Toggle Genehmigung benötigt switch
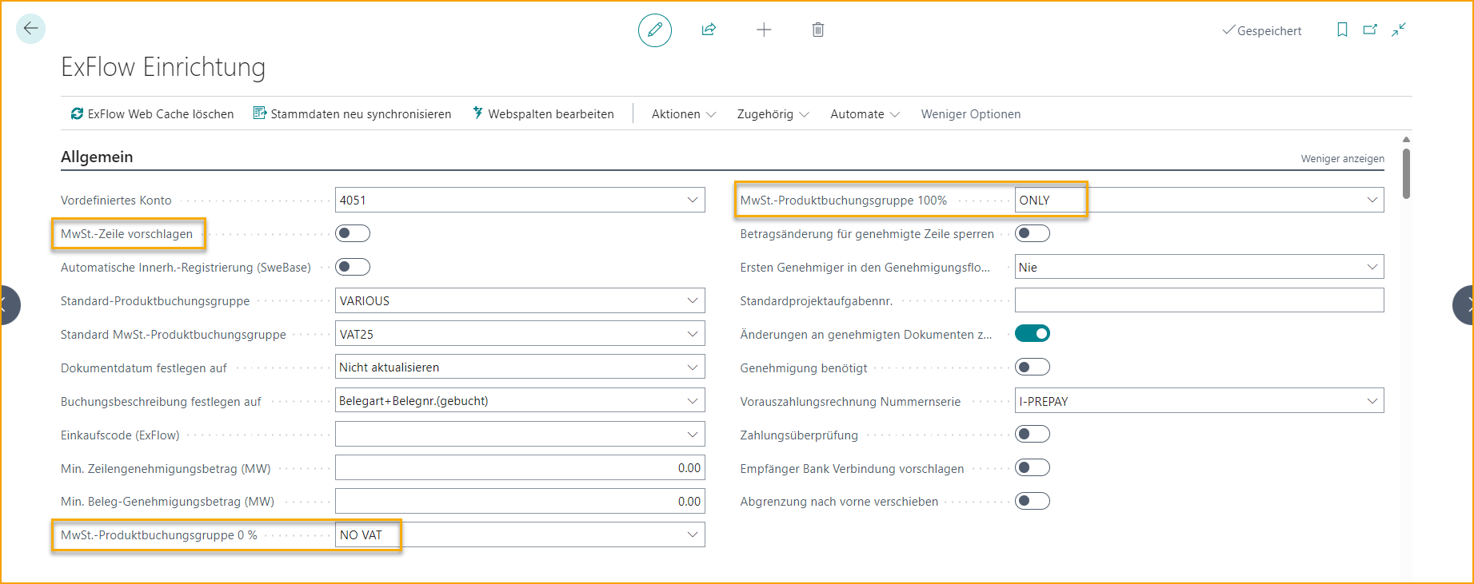This screenshot has height=584, width=1474. coord(1032,367)
